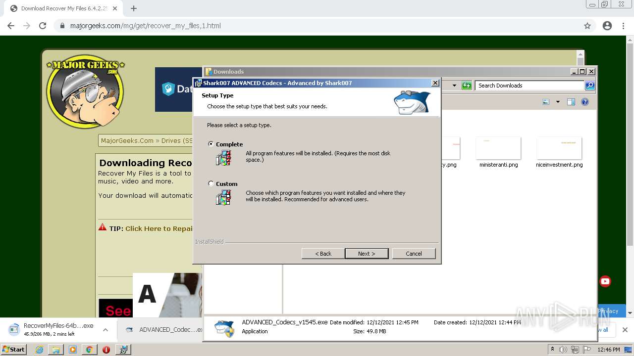634x356 pixels.
Task: Select the Complete setup type radio button
Action: click(211, 144)
